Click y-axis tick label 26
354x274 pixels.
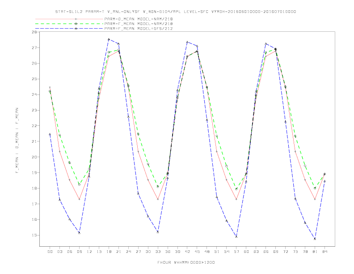click(34, 63)
